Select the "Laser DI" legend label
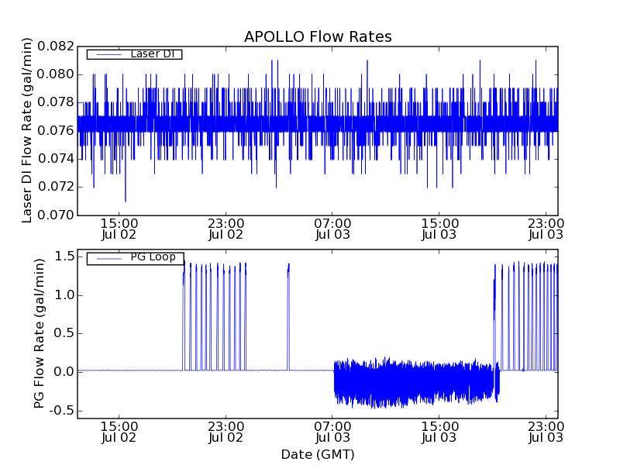620x465 pixels. 153,53
